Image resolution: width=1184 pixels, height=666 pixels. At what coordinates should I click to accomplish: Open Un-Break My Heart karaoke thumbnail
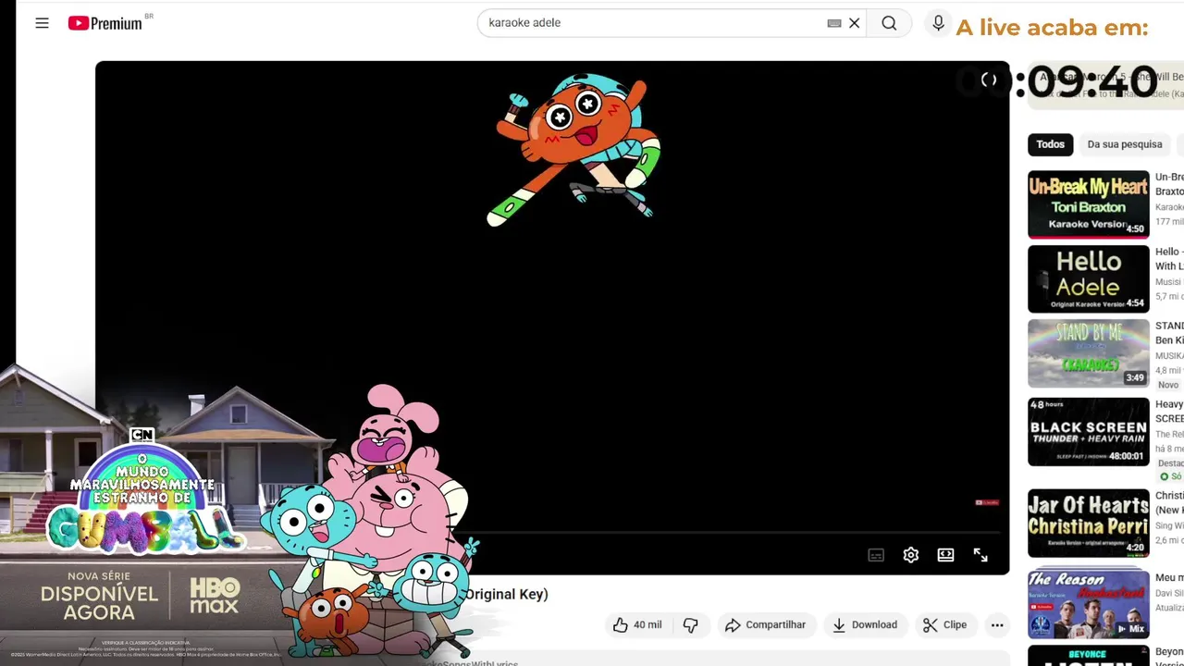coord(1089,204)
